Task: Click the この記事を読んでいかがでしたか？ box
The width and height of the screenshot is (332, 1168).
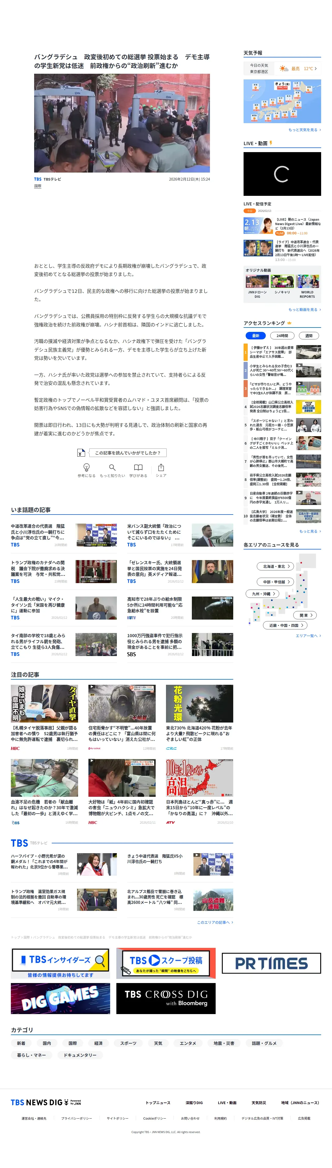Action: coord(128,452)
